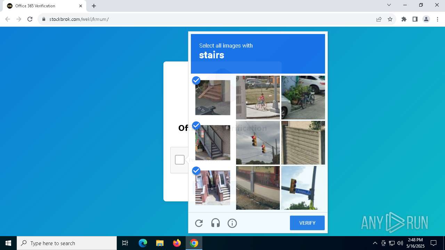The image size is (445, 250).
Task: Click the taskbar search box
Action: [67, 243]
